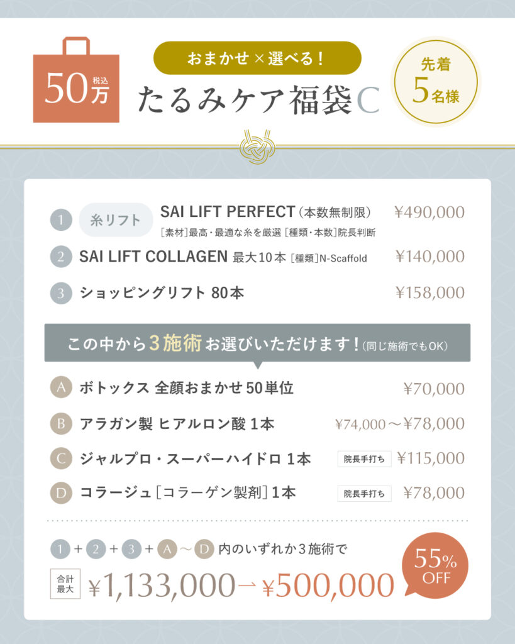Click the 院長手打ち tag on ジャルプロ row
Image resolution: width=515 pixels, height=644 pixels.
(x=364, y=459)
